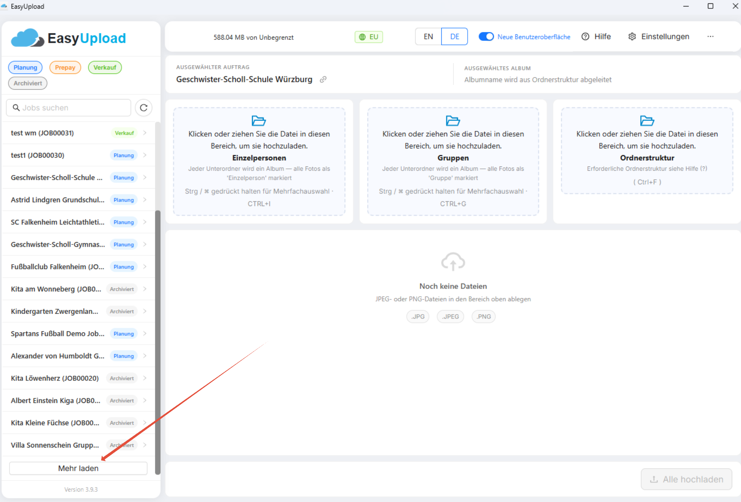Click the Alle hochladen button

(x=687, y=479)
